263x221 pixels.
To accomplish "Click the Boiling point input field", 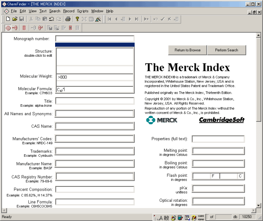I will tap(218, 163).
